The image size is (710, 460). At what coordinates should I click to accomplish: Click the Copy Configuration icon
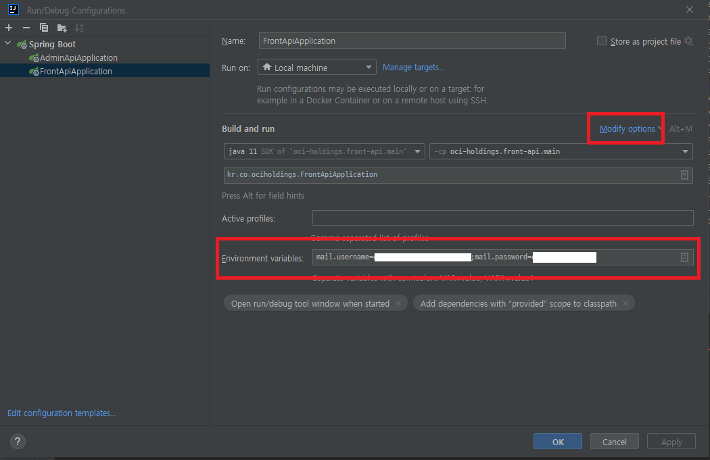(x=44, y=28)
